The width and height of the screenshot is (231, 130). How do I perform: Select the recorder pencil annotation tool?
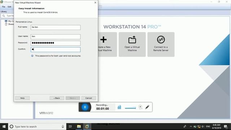click(x=147, y=107)
